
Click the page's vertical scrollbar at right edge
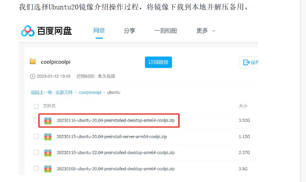click(303, 91)
